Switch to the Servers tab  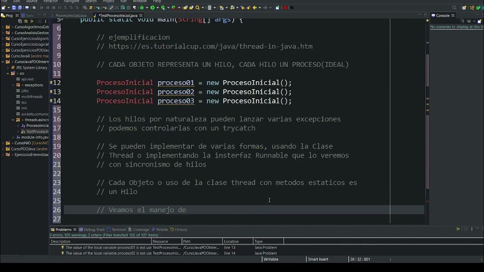click(27, 15)
